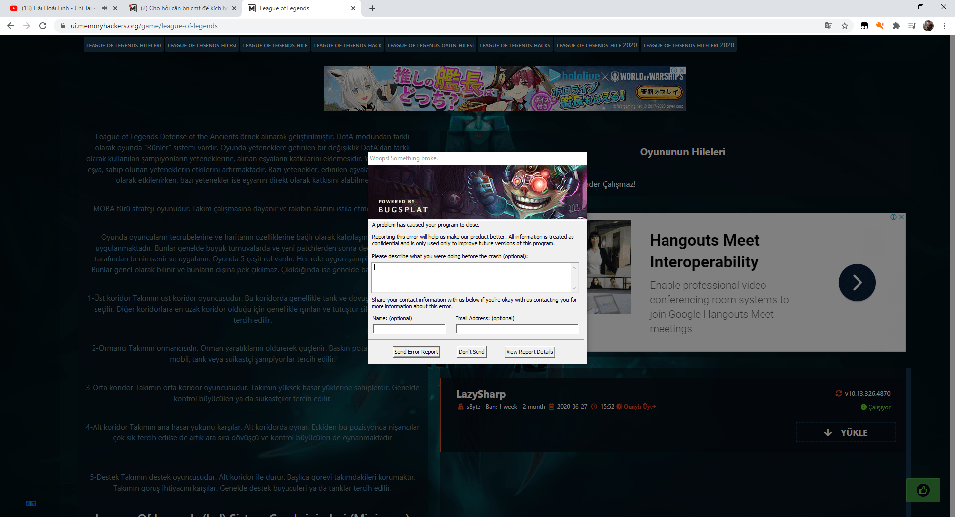Viewport: 955px width, 517px height.
Task: Open media control icon in toolbar
Action: [x=912, y=26]
